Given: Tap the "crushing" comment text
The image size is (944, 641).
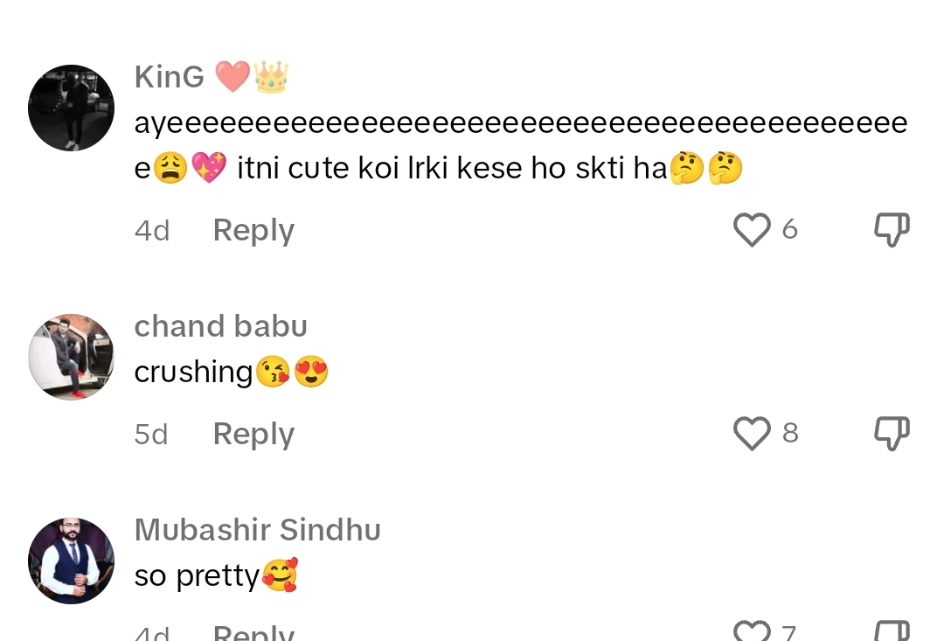Looking at the screenshot, I should pos(194,373).
